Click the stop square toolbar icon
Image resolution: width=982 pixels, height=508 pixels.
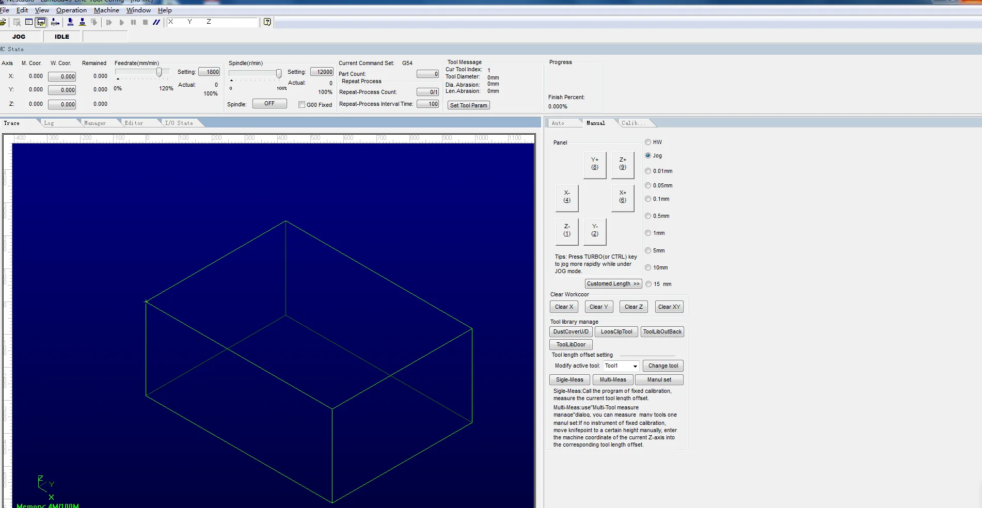click(146, 22)
